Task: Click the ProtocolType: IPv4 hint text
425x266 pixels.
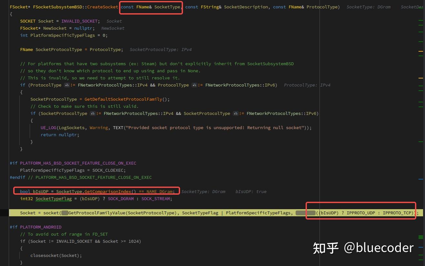Action: [x=307, y=85]
